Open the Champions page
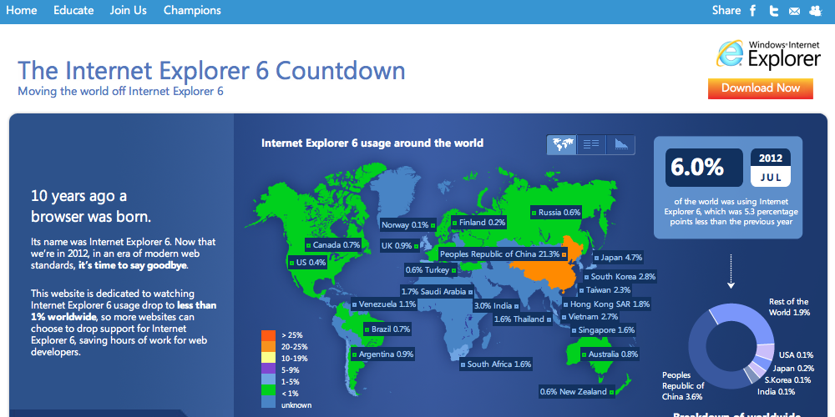This screenshot has height=417, width=835. click(x=192, y=11)
